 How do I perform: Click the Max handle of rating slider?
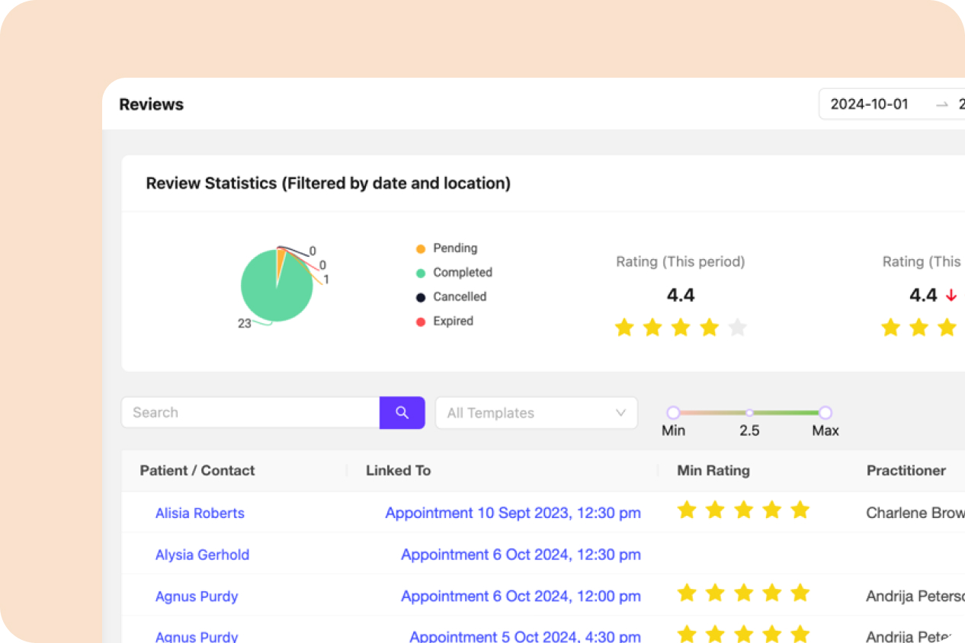coord(825,412)
